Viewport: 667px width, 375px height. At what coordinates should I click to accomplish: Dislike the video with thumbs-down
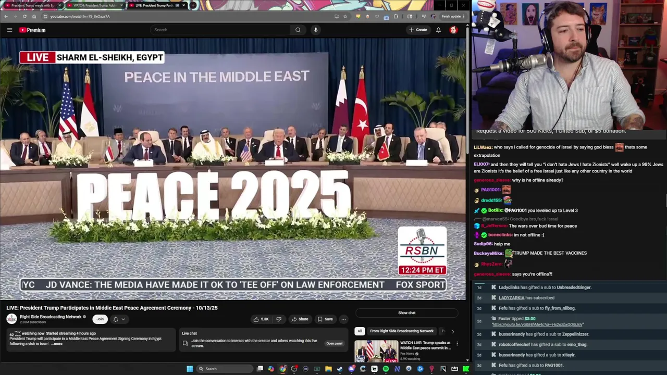point(279,319)
